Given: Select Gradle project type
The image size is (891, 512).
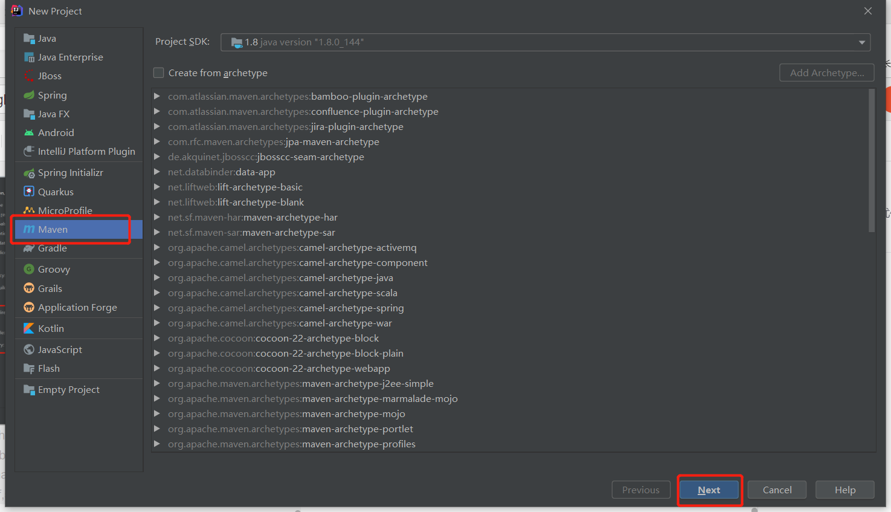Looking at the screenshot, I should click(x=79, y=248).
